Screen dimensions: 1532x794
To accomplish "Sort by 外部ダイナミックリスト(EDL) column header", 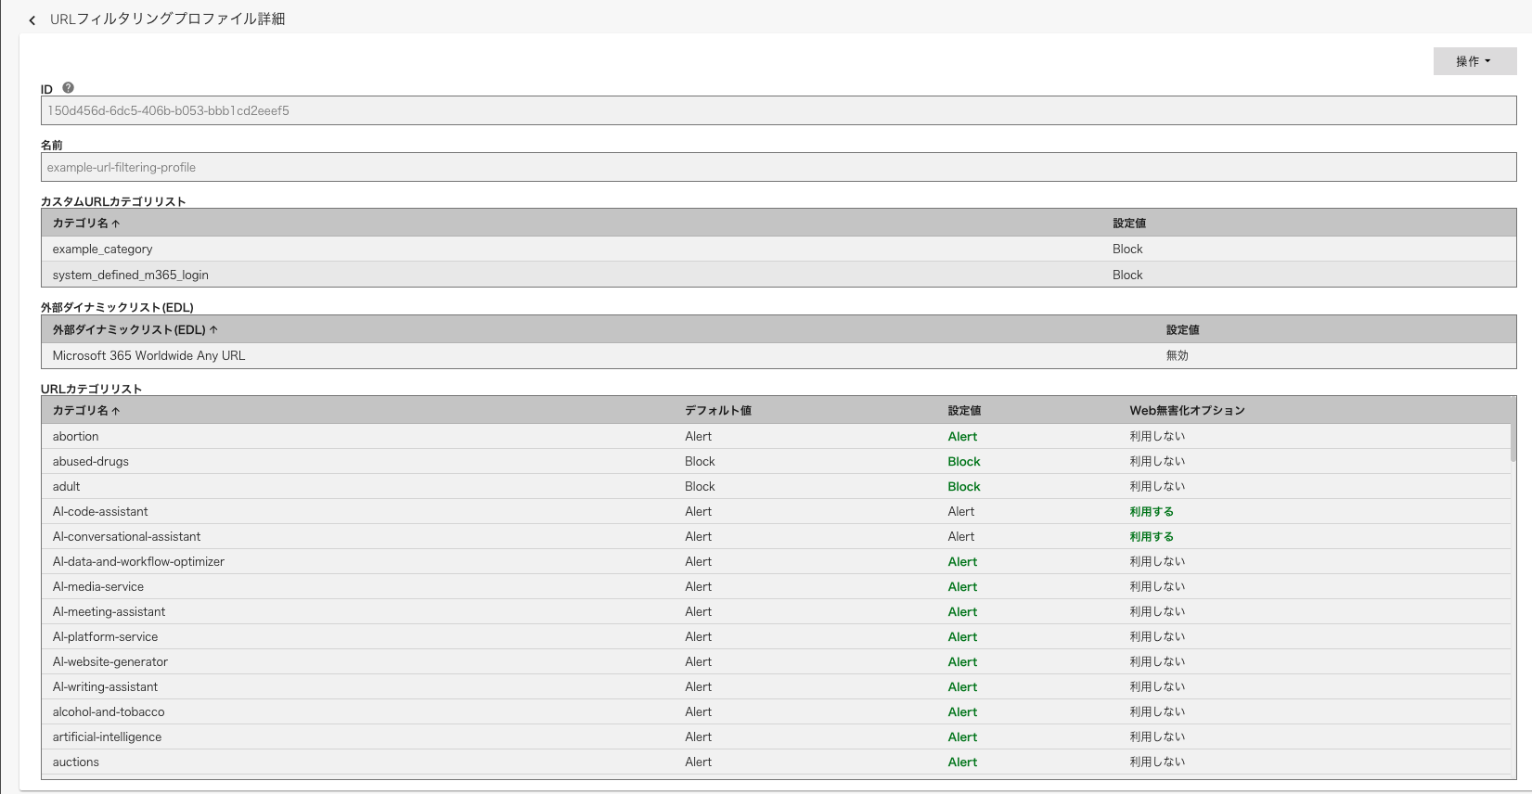I will pyautogui.click(x=135, y=330).
